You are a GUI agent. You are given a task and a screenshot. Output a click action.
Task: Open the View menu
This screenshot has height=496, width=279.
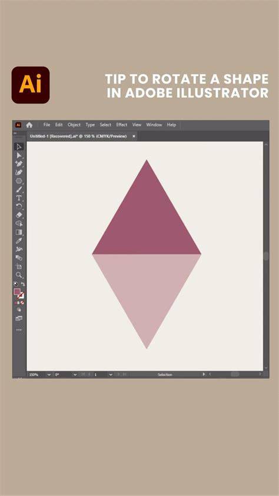click(137, 125)
